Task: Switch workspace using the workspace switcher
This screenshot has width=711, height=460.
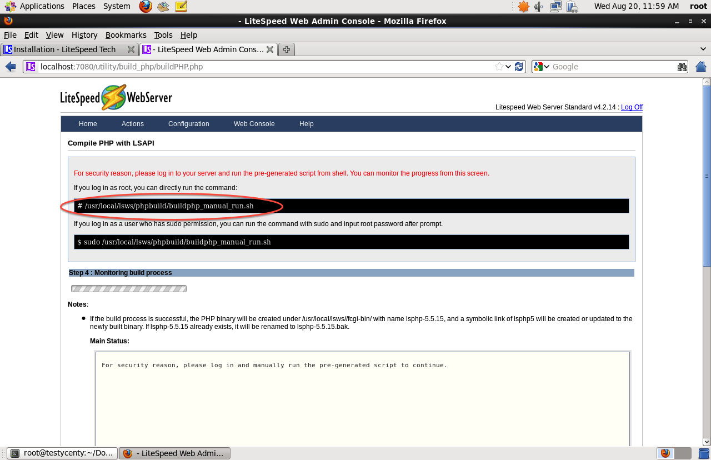Action: tap(674, 453)
